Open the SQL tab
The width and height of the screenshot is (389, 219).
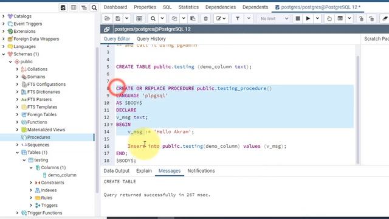(167, 7)
